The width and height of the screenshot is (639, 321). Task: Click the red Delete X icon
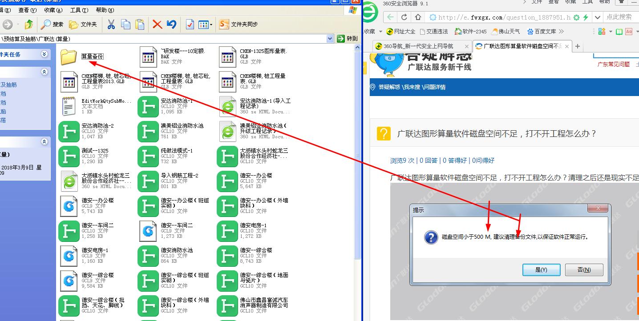pyautogui.click(x=157, y=24)
